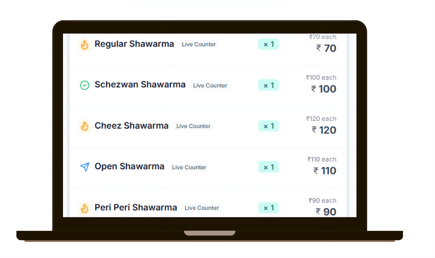Image resolution: width=435 pixels, height=258 pixels.
Task: Select the Live Counter label beside Cheez Shawarma
Action: click(x=193, y=126)
